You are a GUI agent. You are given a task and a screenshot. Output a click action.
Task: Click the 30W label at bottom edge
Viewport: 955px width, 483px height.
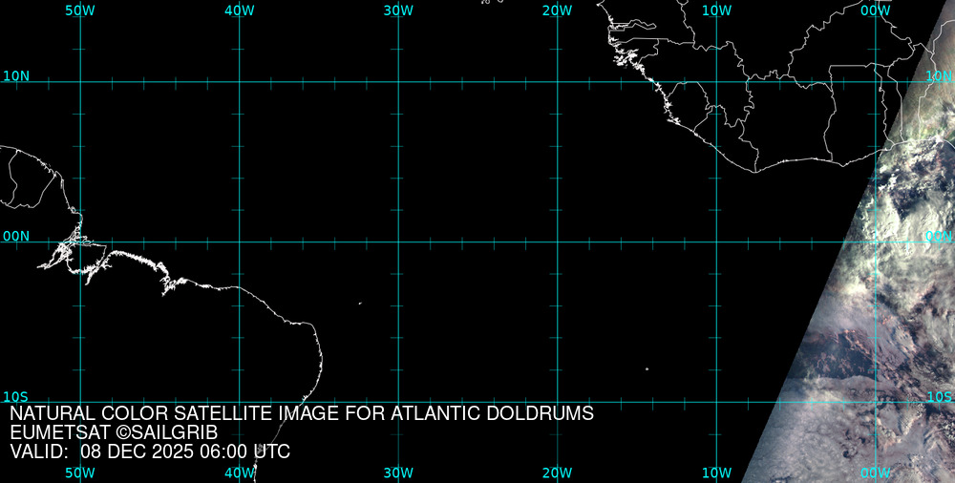pyautogui.click(x=398, y=472)
